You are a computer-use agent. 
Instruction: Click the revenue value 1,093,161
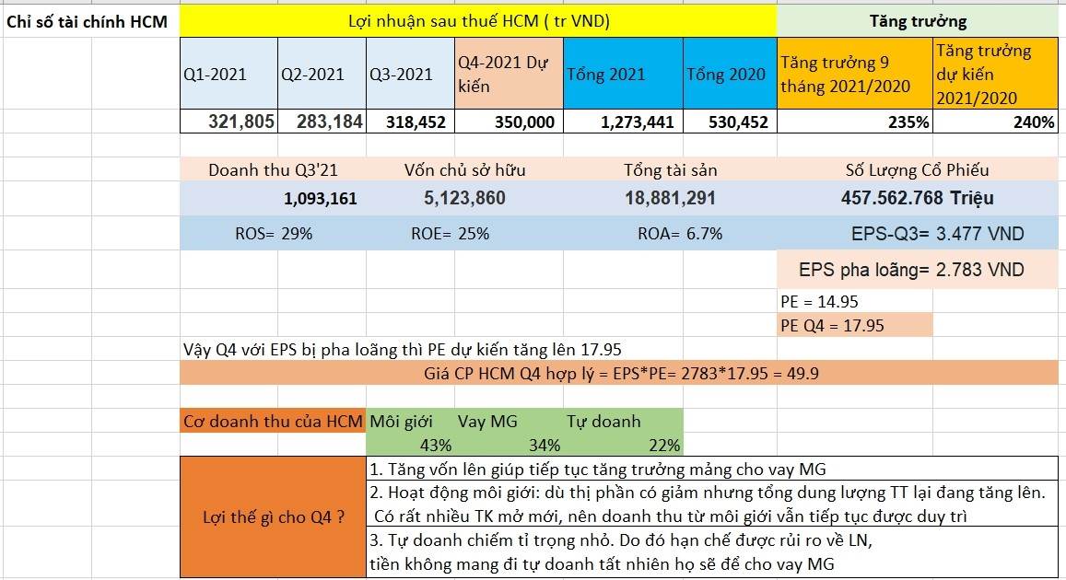click(x=321, y=198)
